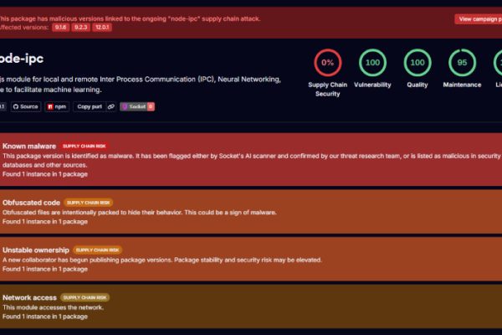
Task: Expand the Obfuscated code alert
Action: [x=251, y=212]
